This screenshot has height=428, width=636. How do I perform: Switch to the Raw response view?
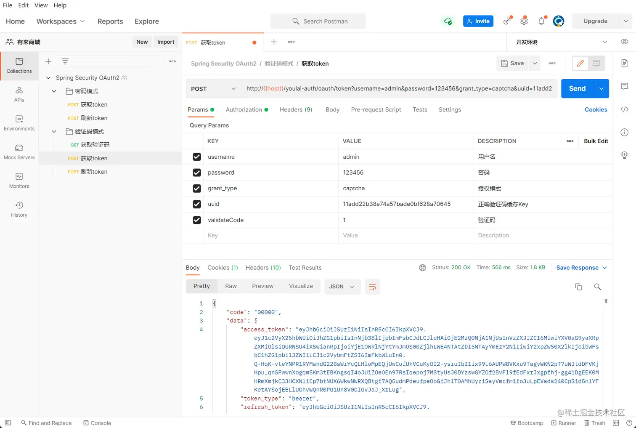tap(231, 286)
